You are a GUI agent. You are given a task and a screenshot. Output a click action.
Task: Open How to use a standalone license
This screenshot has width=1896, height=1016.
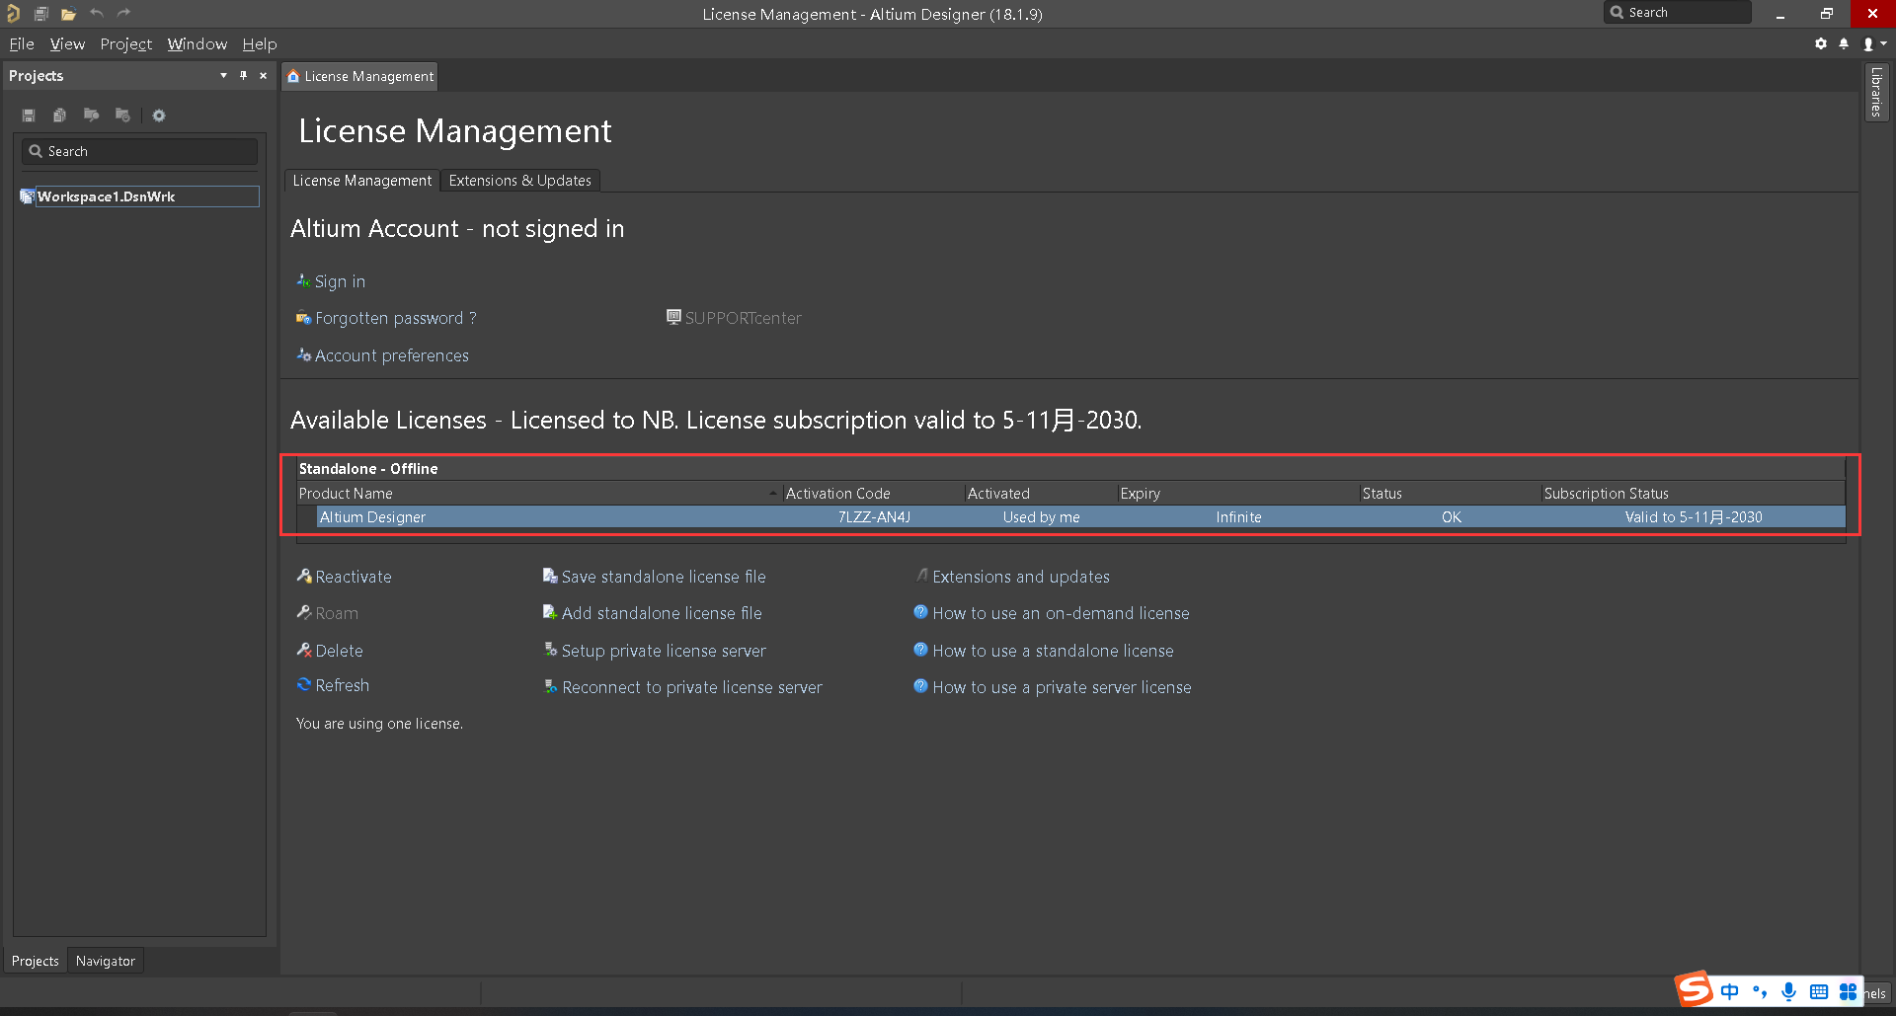pyautogui.click(x=1044, y=651)
